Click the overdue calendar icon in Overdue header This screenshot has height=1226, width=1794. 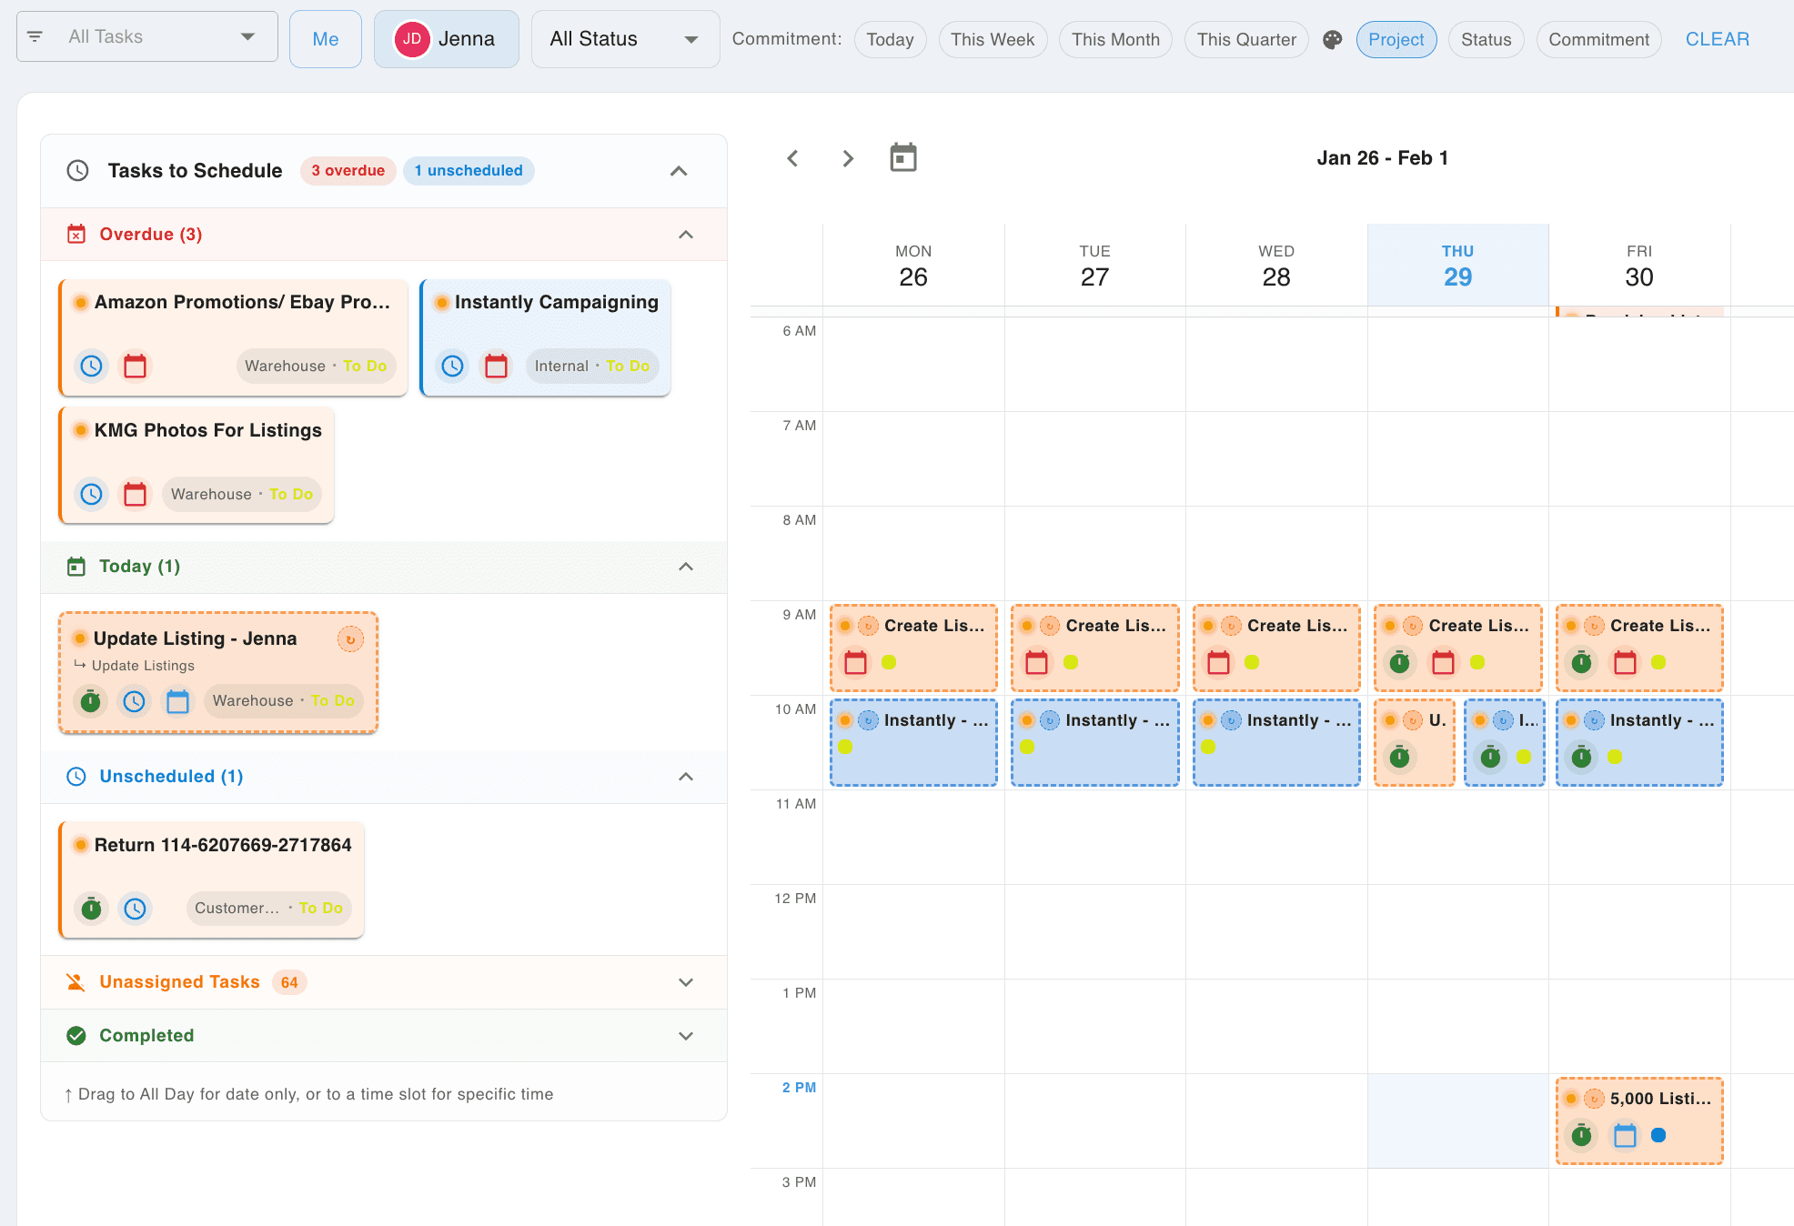click(x=76, y=234)
